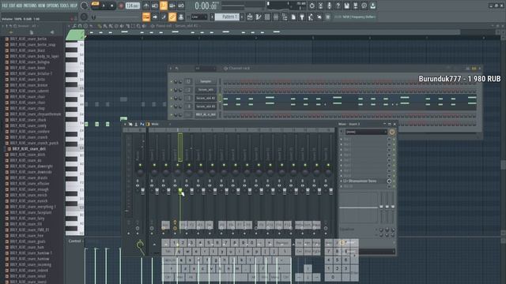The height and width of the screenshot is (284, 506).
Task: Open the EDIT menu
Action: coord(12,6)
